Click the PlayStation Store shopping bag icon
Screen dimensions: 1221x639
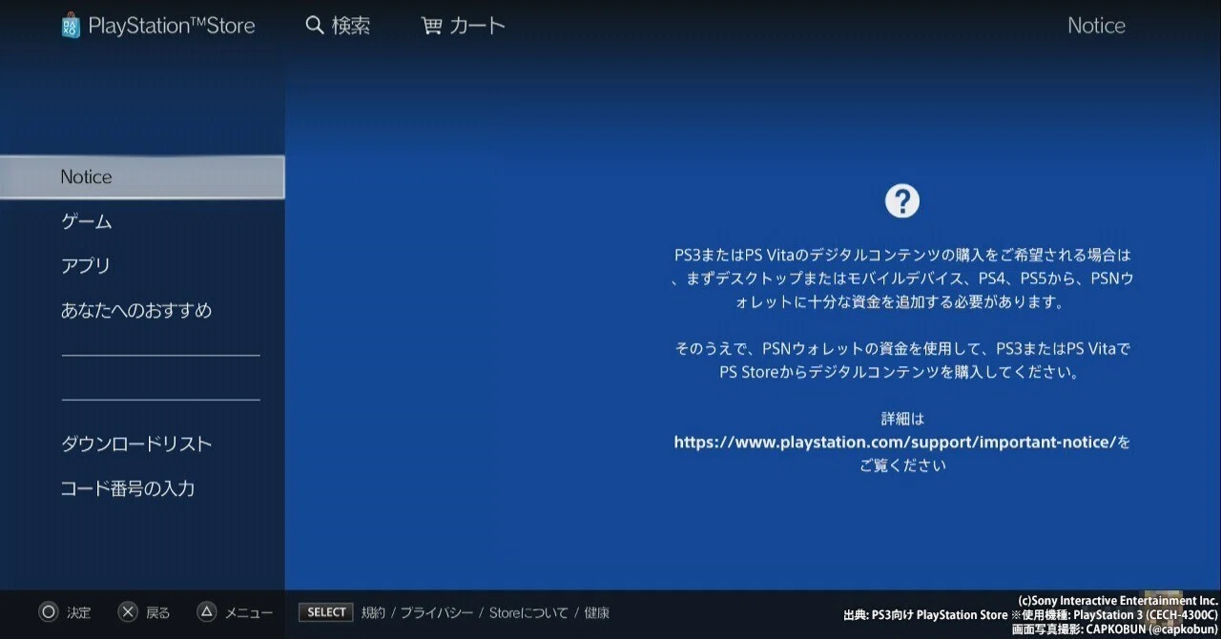pyautogui.click(x=71, y=26)
